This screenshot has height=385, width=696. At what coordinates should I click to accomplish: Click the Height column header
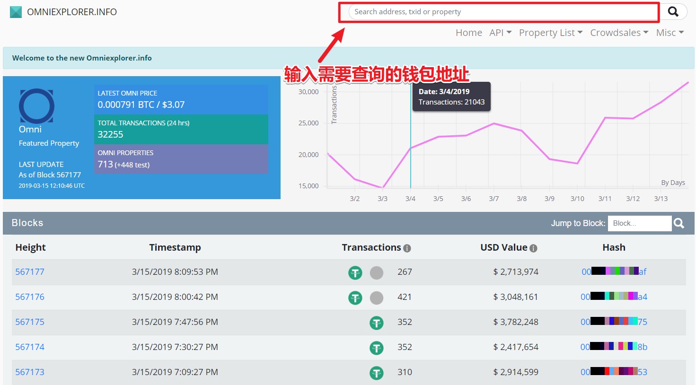pos(31,247)
